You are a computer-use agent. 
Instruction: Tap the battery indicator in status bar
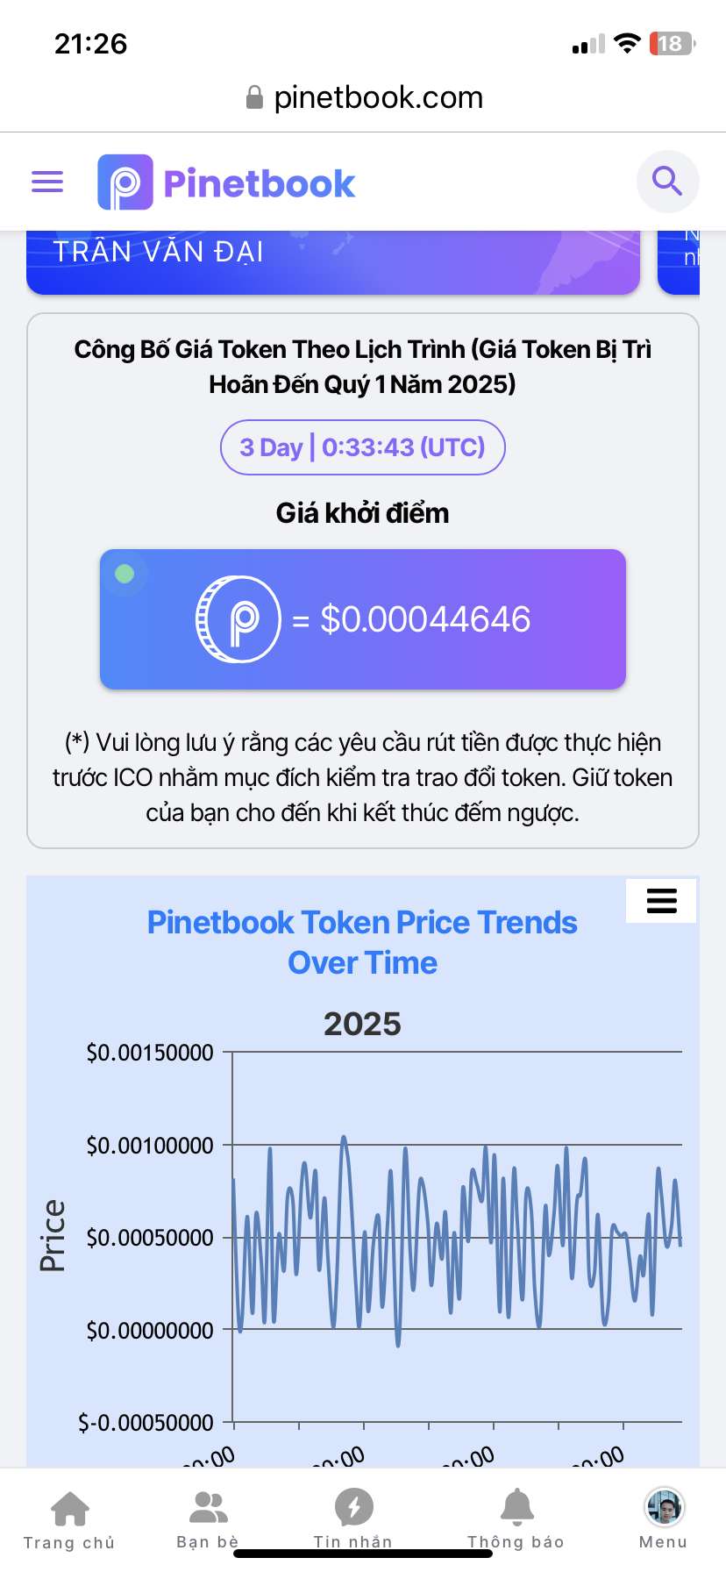(672, 44)
